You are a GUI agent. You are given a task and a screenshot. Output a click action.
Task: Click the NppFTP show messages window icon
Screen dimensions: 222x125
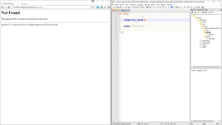point(213,12)
